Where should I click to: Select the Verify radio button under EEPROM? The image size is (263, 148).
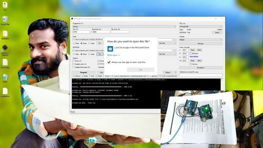click(x=89, y=54)
